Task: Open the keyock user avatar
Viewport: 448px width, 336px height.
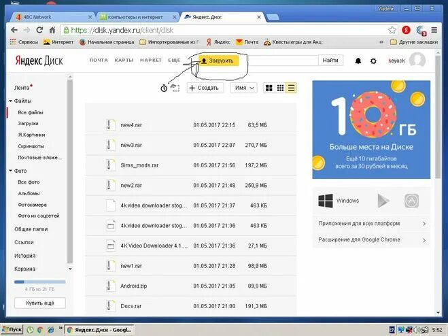Action: click(417, 61)
